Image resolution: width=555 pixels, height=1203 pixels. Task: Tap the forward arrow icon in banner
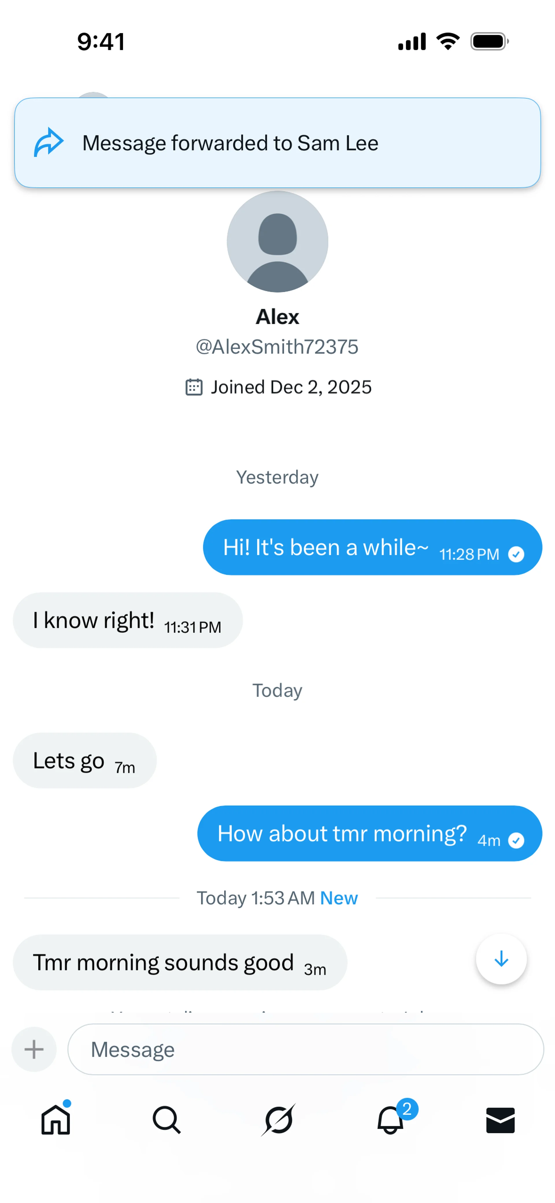tap(49, 142)
